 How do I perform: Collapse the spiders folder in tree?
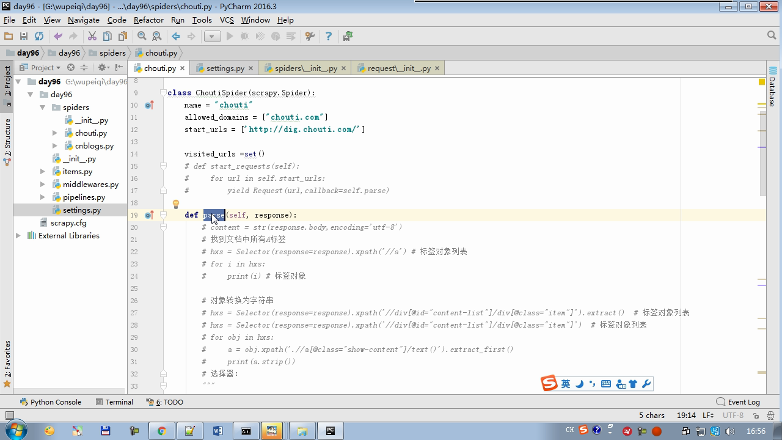42,108
